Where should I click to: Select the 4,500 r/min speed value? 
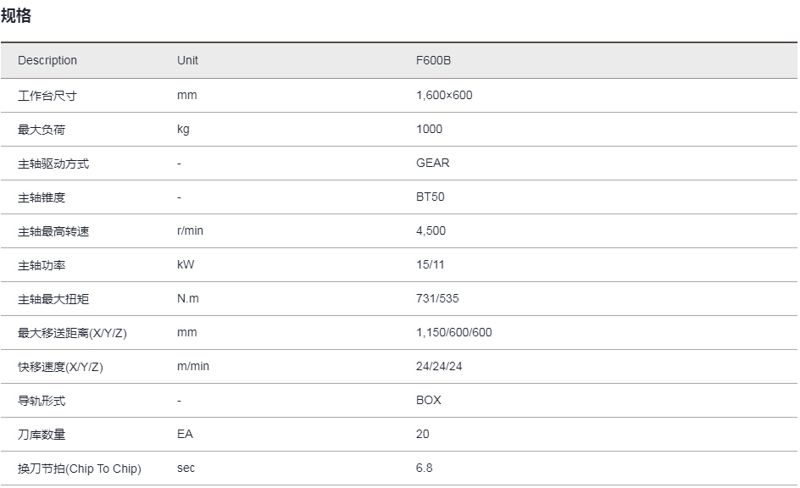click(x=431, y=230)
